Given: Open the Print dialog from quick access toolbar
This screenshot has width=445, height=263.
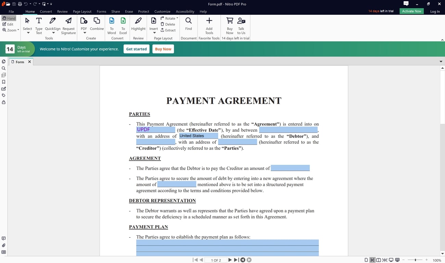Looking at the screenshot, I should tap(20, 4).
